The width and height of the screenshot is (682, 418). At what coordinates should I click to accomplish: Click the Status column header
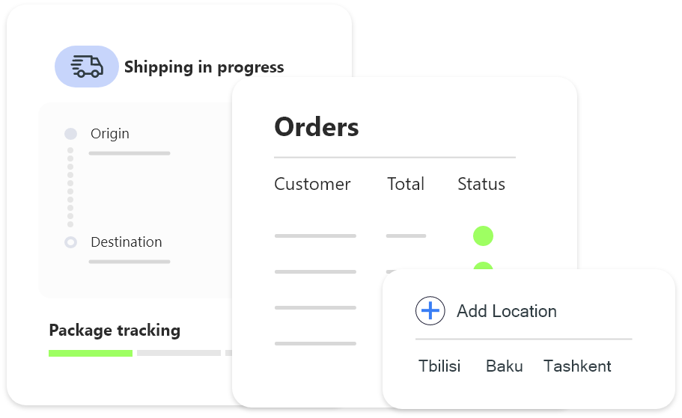point(481,184)
